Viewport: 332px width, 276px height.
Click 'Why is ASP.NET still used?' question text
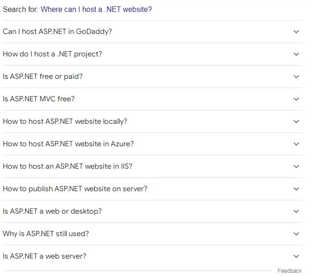46,234
